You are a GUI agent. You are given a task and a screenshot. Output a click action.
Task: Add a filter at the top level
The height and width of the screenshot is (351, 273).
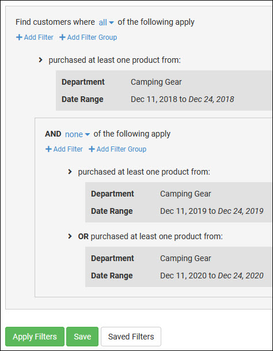35,37
